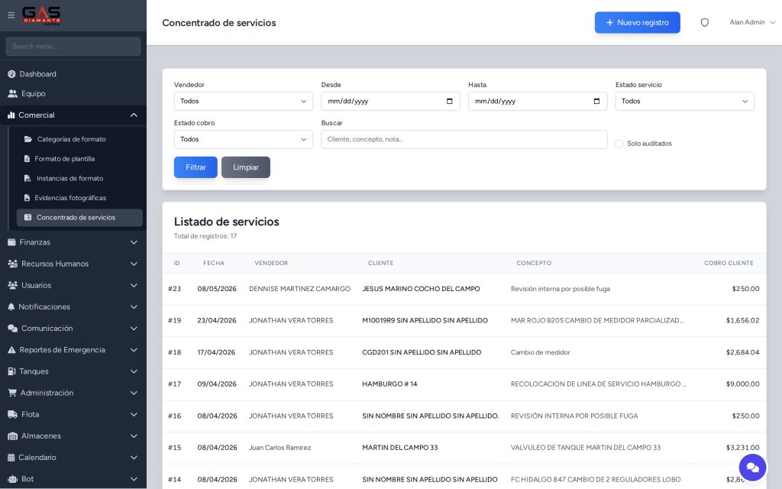Select Evidencias fotográficas submenu item

coord(79,198)
